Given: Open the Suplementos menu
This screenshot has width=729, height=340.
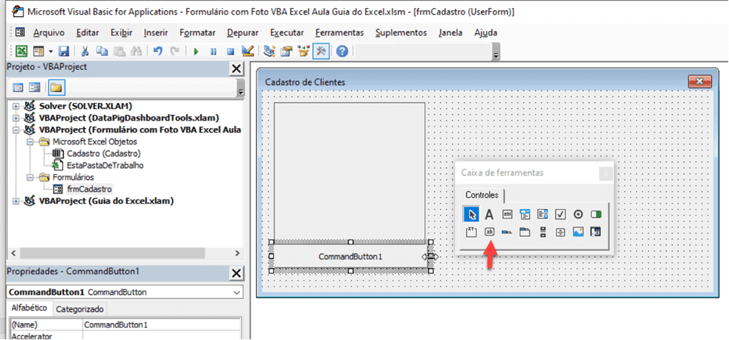Looking at the screenshot, I should pyautogui.click(x=401, y=32).
